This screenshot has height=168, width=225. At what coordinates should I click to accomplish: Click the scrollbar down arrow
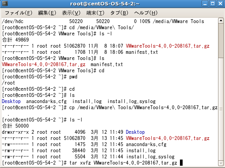[x=221, y=163]
